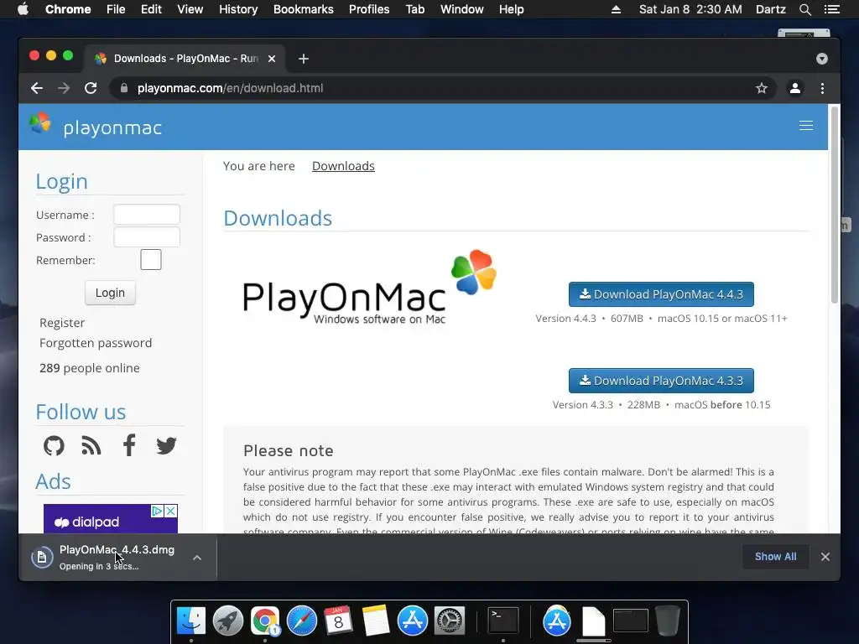Viewport: 859px width, 644px height.
Task: Click the date and time in the menu bar
Action: 690,9
